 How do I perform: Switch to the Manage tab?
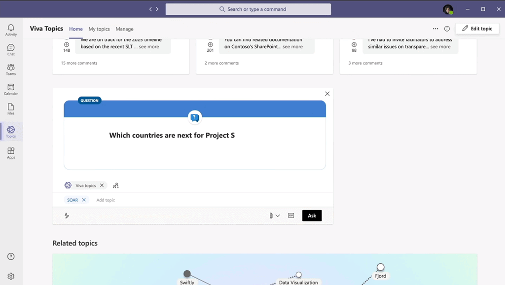[x=124, y=29]
